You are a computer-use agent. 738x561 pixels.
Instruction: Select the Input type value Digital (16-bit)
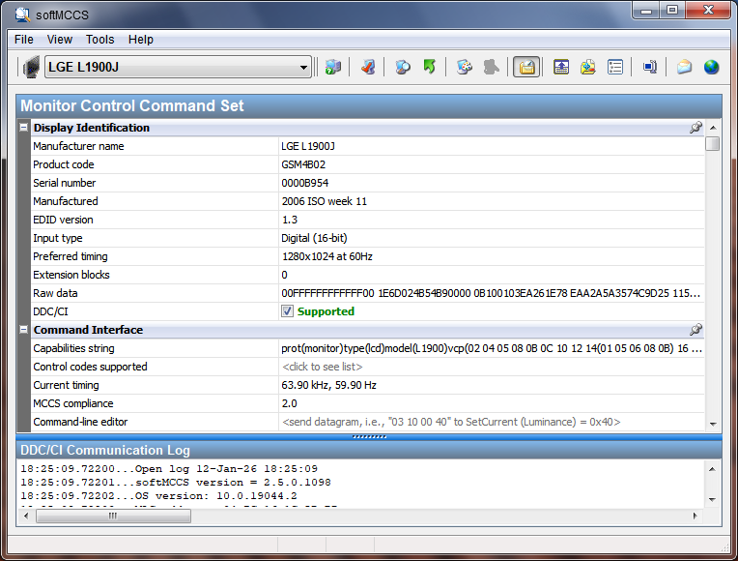click(314, 238)
